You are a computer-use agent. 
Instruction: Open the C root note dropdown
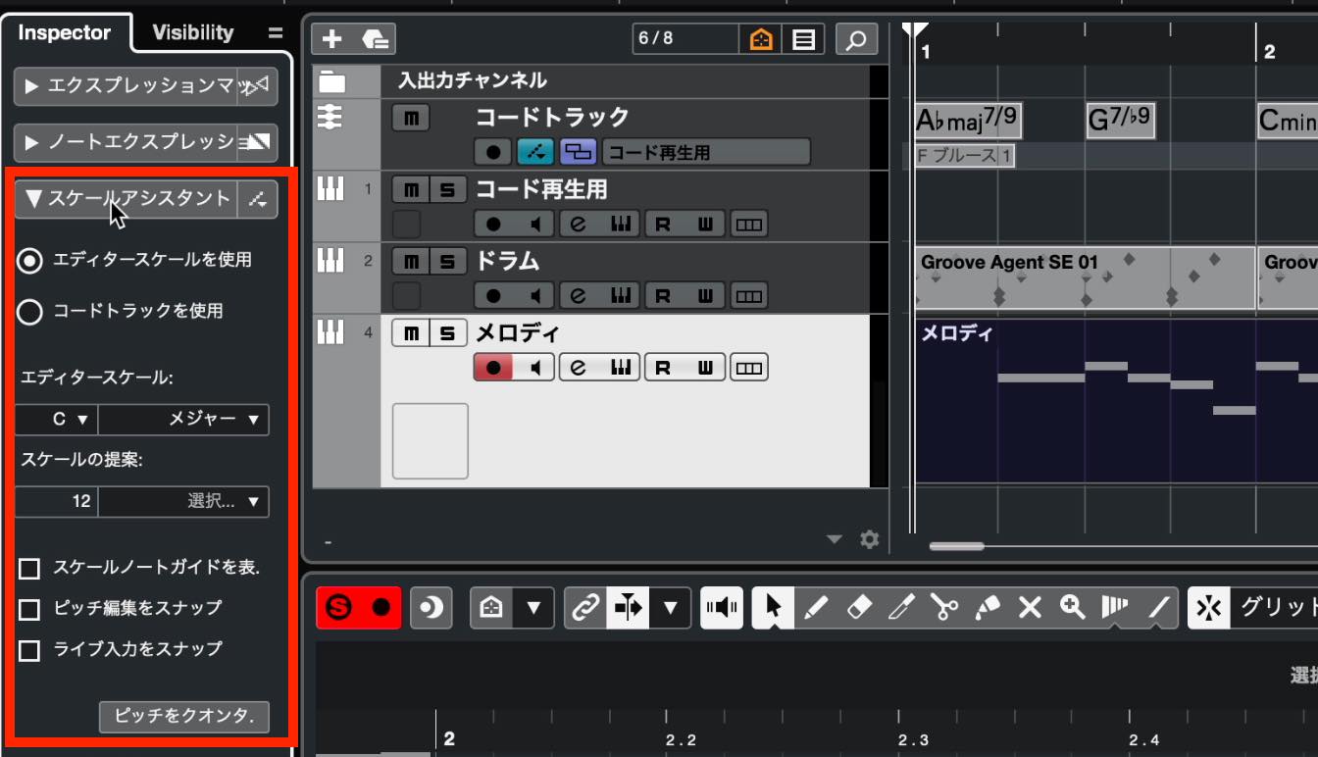click(x=56, y=419)
